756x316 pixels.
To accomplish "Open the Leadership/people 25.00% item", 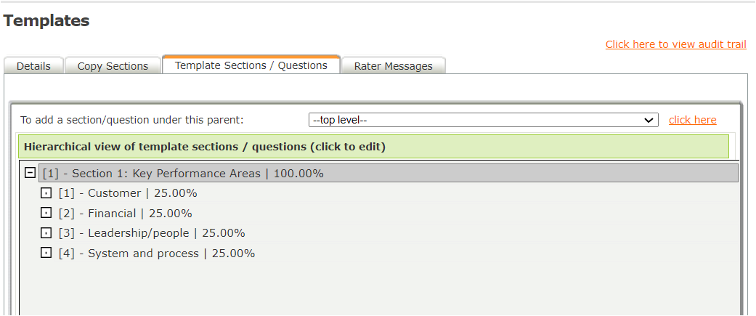I will 152,233.
